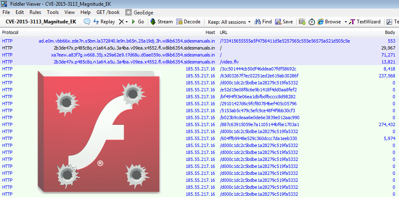Click body size 8,418 cell
The image size is (399, 199).
[390, 69]
